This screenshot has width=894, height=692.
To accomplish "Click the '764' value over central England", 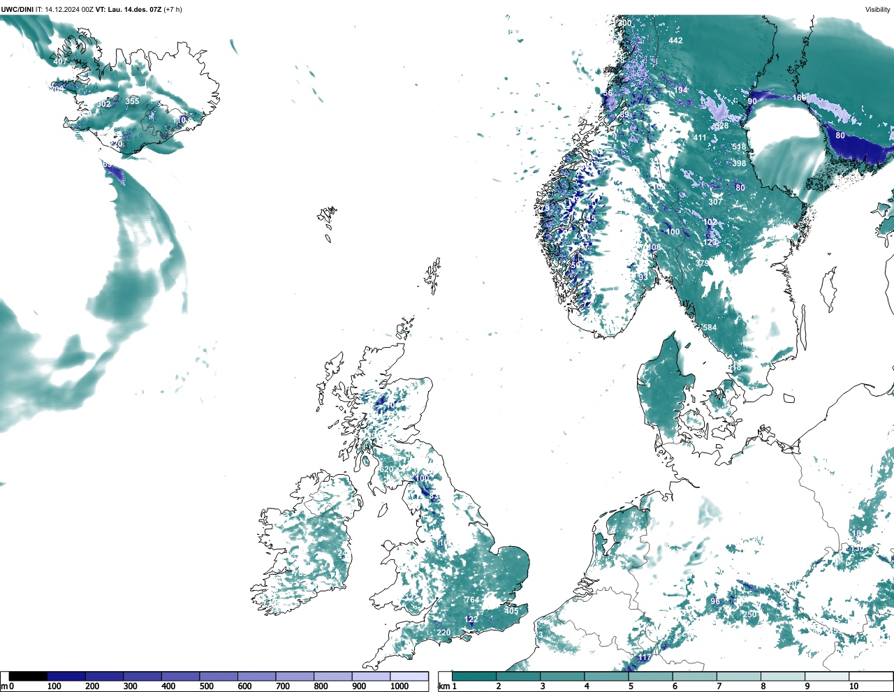I will coord(473,600).
